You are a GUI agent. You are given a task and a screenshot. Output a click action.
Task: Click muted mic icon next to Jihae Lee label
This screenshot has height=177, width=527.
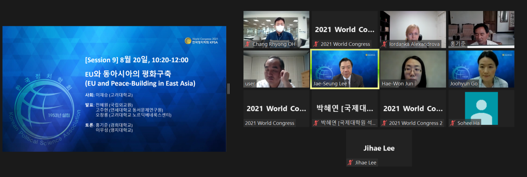click(350, 163)
